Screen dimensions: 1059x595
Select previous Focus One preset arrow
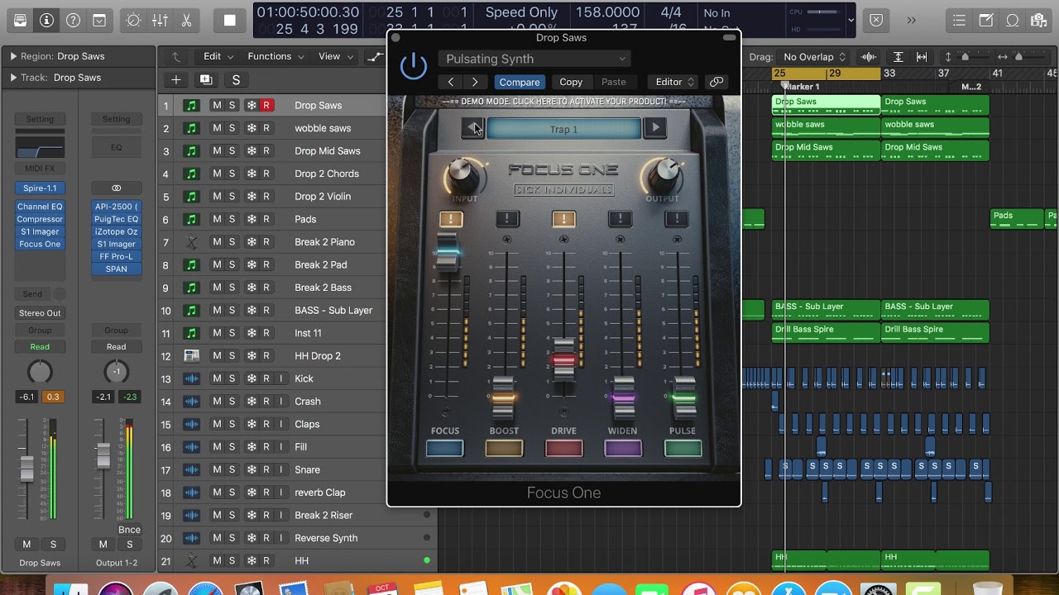coord(472,128)
